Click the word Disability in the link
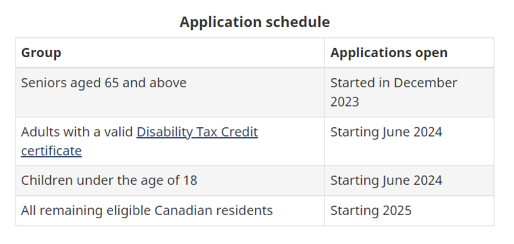514x244 pixels. (164, 132)
